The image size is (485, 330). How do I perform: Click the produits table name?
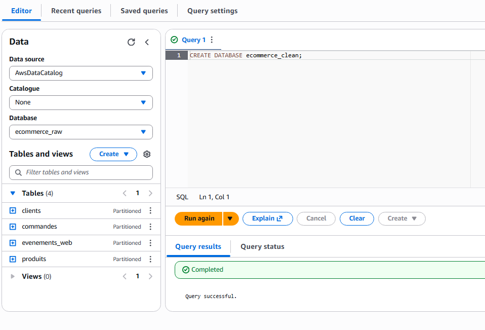click(x=34, y=259)
